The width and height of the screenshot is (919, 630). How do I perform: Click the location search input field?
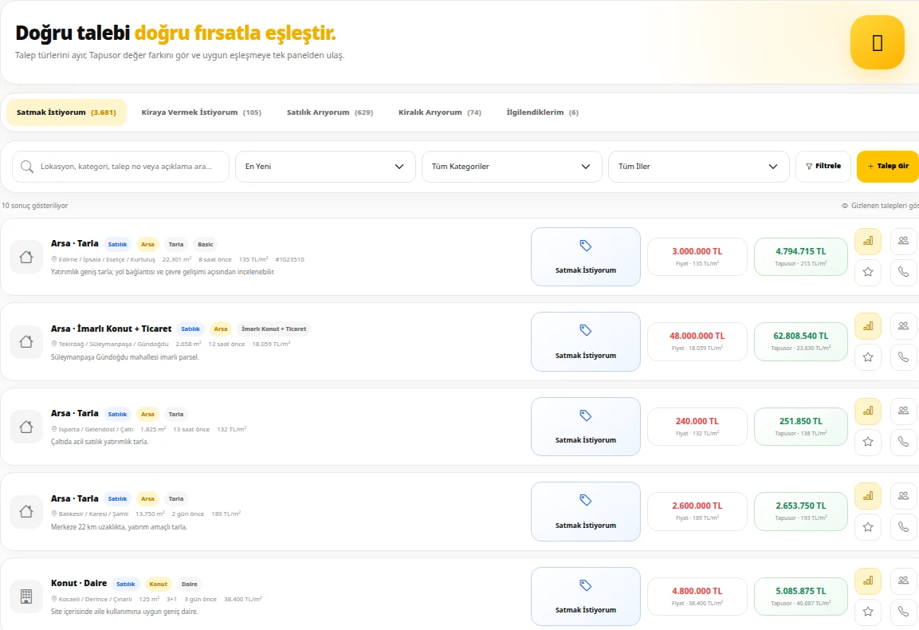pyautogui.click(x=120, y=167)
